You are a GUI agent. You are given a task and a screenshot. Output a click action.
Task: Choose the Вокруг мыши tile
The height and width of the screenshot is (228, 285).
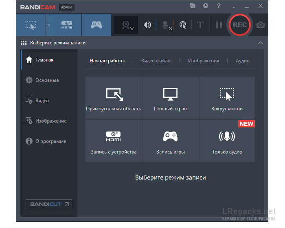coord(227,98)
